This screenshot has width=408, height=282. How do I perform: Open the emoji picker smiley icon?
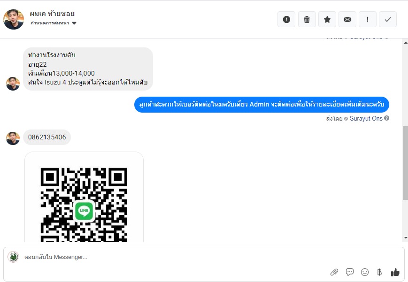(365, 272)
